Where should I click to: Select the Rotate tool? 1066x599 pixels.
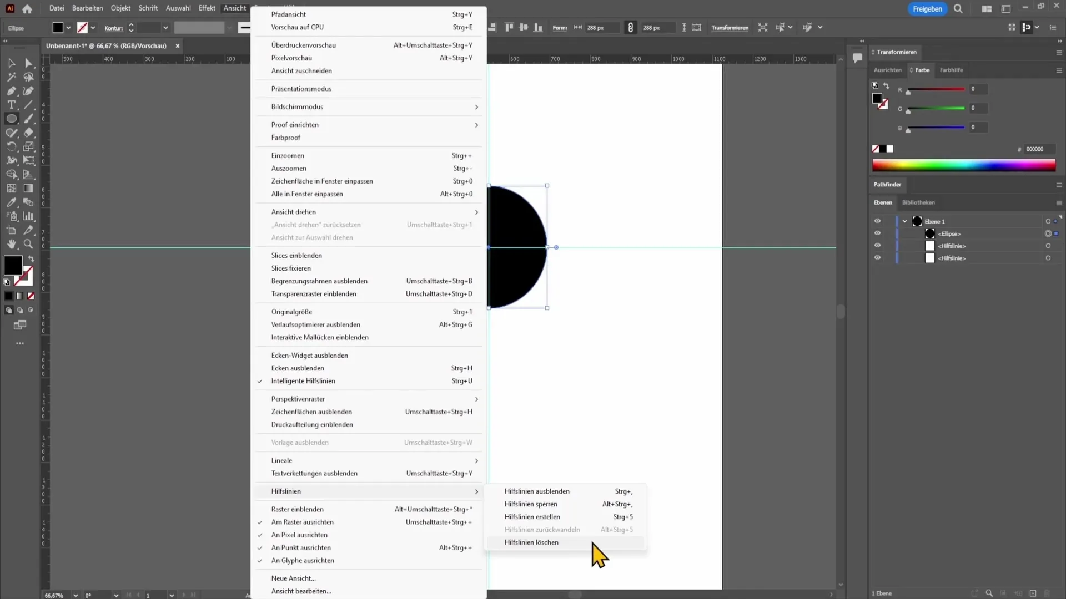tap(11, 146)
